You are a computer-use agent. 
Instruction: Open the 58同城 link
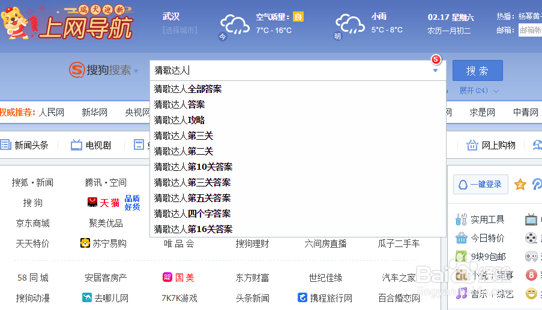point(33,277)
